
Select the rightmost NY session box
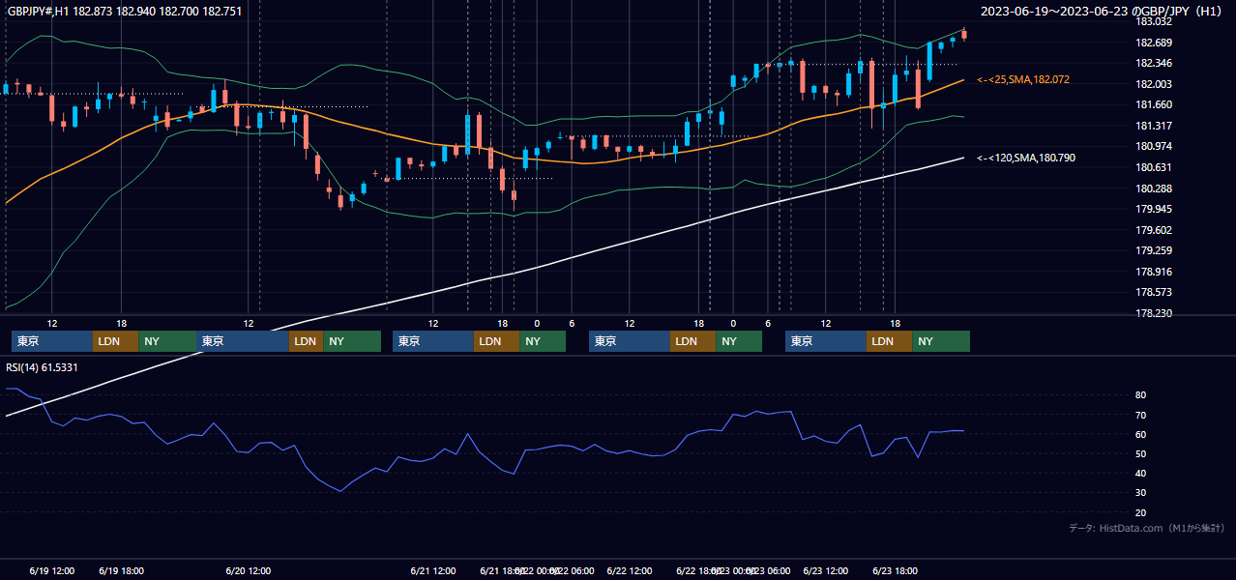[941, 341]
